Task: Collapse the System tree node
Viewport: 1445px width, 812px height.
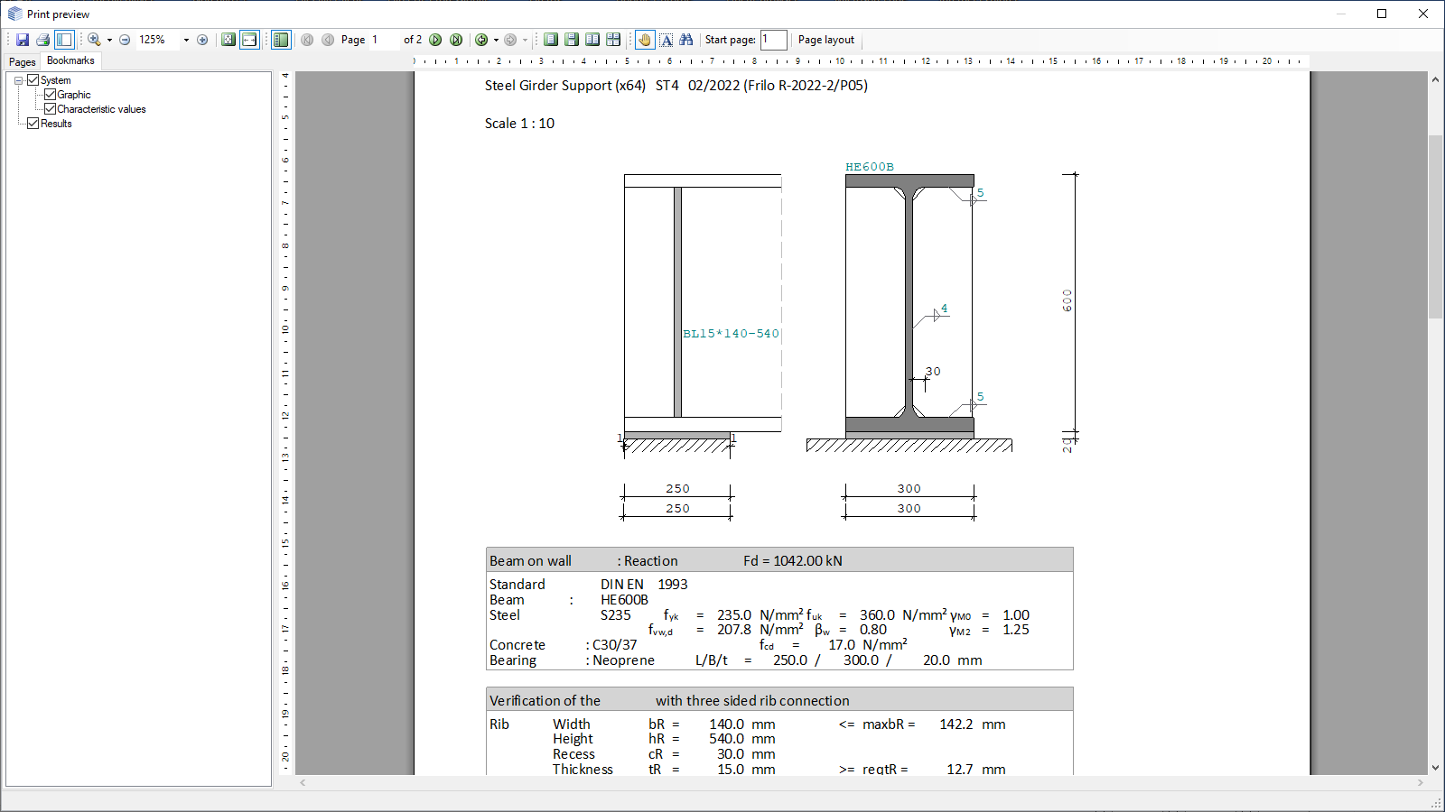Action: 18,80
